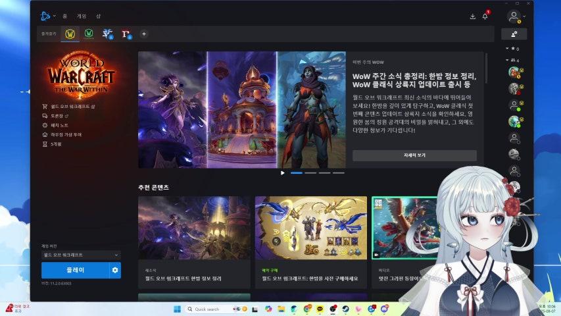
Task: Select the third carousel slide indicator
Action: click(324, 172)
